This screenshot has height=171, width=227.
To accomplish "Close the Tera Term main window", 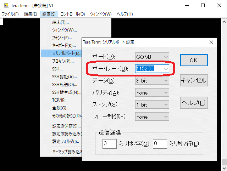I will [219, 6].
